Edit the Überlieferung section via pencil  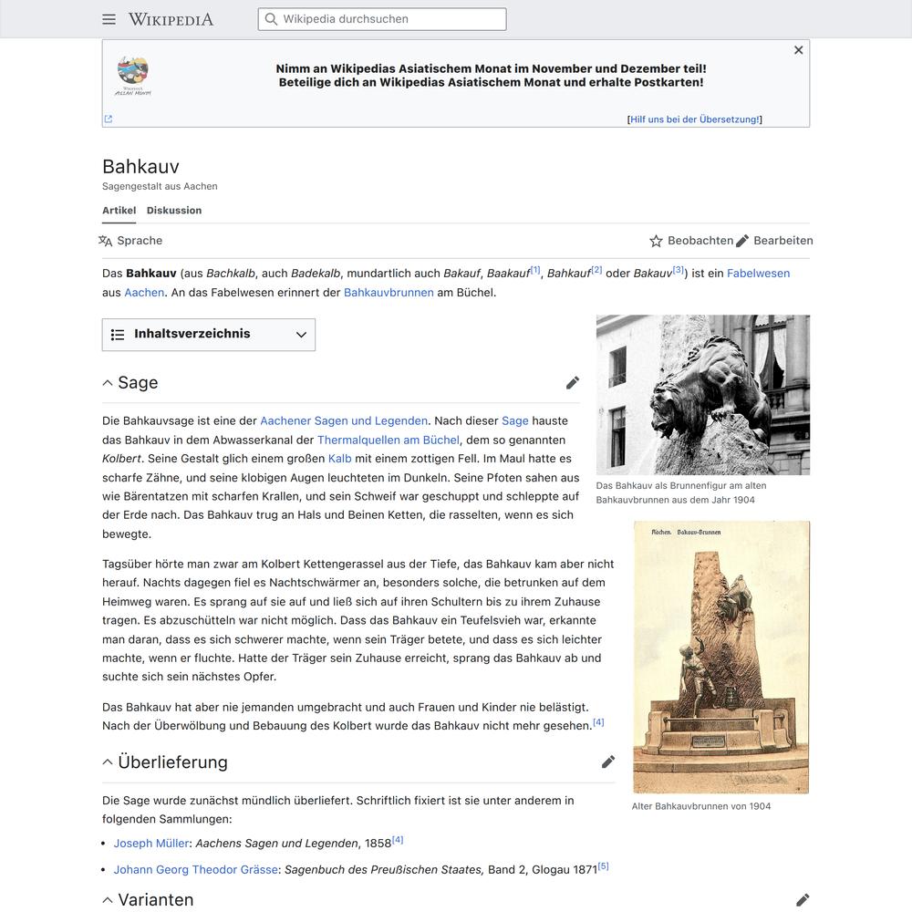click(607, 762)
